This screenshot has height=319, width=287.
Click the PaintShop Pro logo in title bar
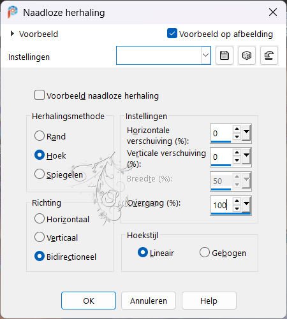pos(12,12)
